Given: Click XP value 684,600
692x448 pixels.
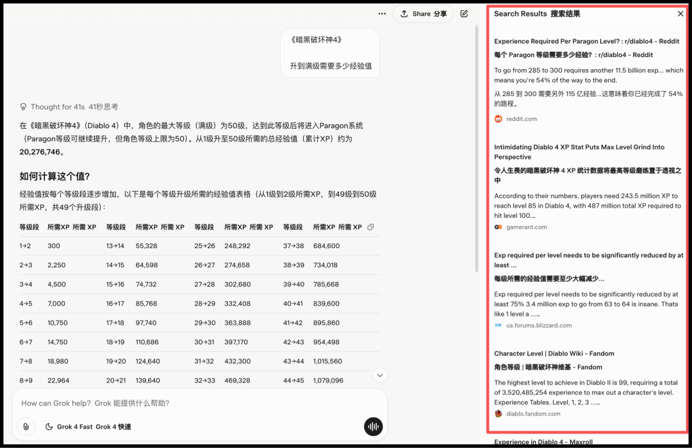Looking at the screenshot, I should pyautogui.click(x=327, y=246).
